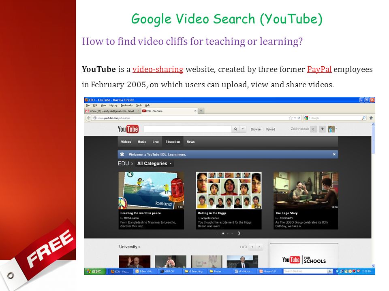The height and width of the screenshot is (291, 389).
Task: Close the EDU - YouTube tab
Action: 195,111
